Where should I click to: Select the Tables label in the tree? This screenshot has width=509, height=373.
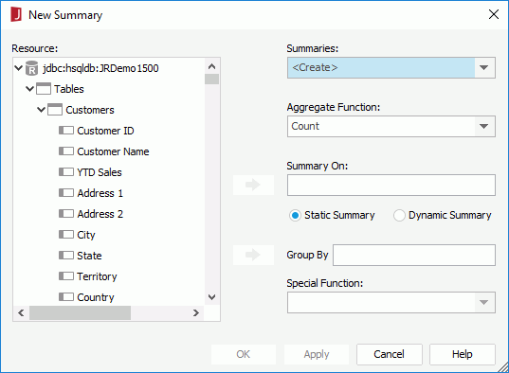pyautogui.click(x=69, y=89)
